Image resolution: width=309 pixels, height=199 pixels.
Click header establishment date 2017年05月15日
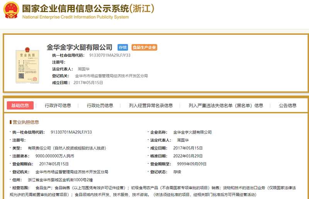point(88,83)
